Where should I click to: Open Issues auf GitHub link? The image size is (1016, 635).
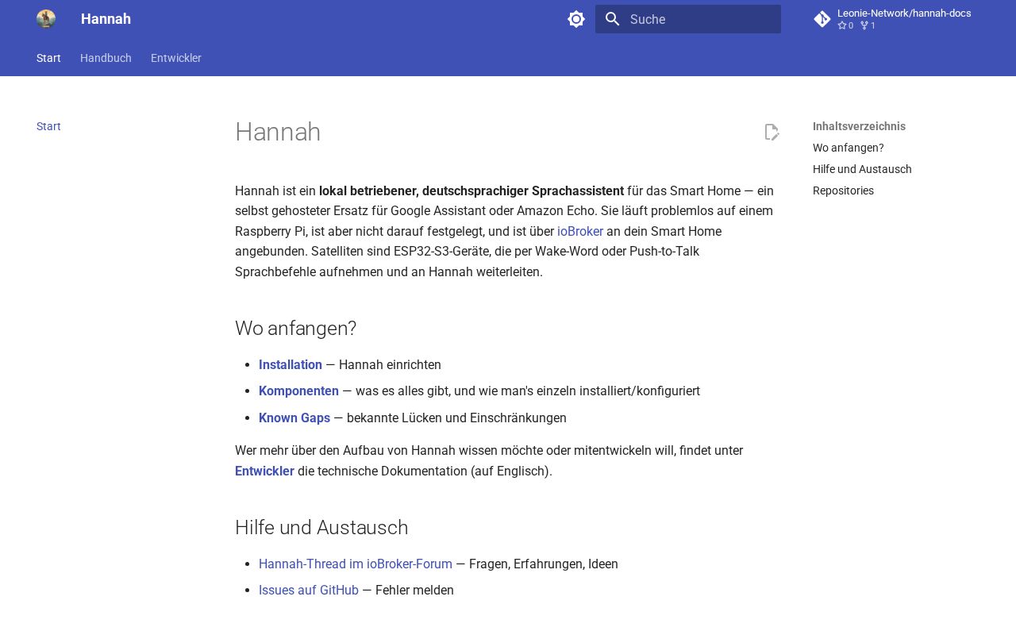(309, 590)
